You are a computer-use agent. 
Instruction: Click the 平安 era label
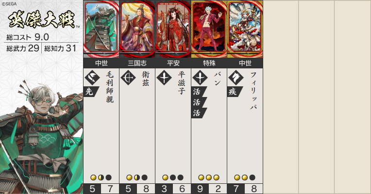[173, 63]
